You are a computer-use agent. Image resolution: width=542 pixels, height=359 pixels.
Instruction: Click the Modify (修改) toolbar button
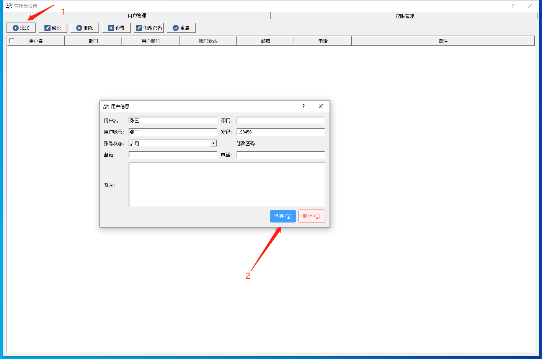53,28
